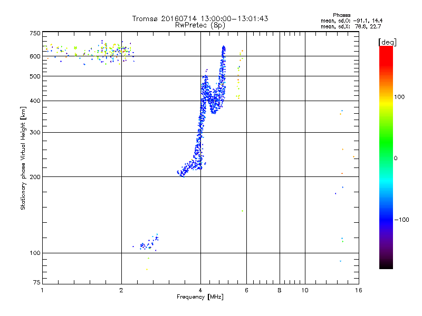Click the x-axis tick label '8'

(280, 290)
